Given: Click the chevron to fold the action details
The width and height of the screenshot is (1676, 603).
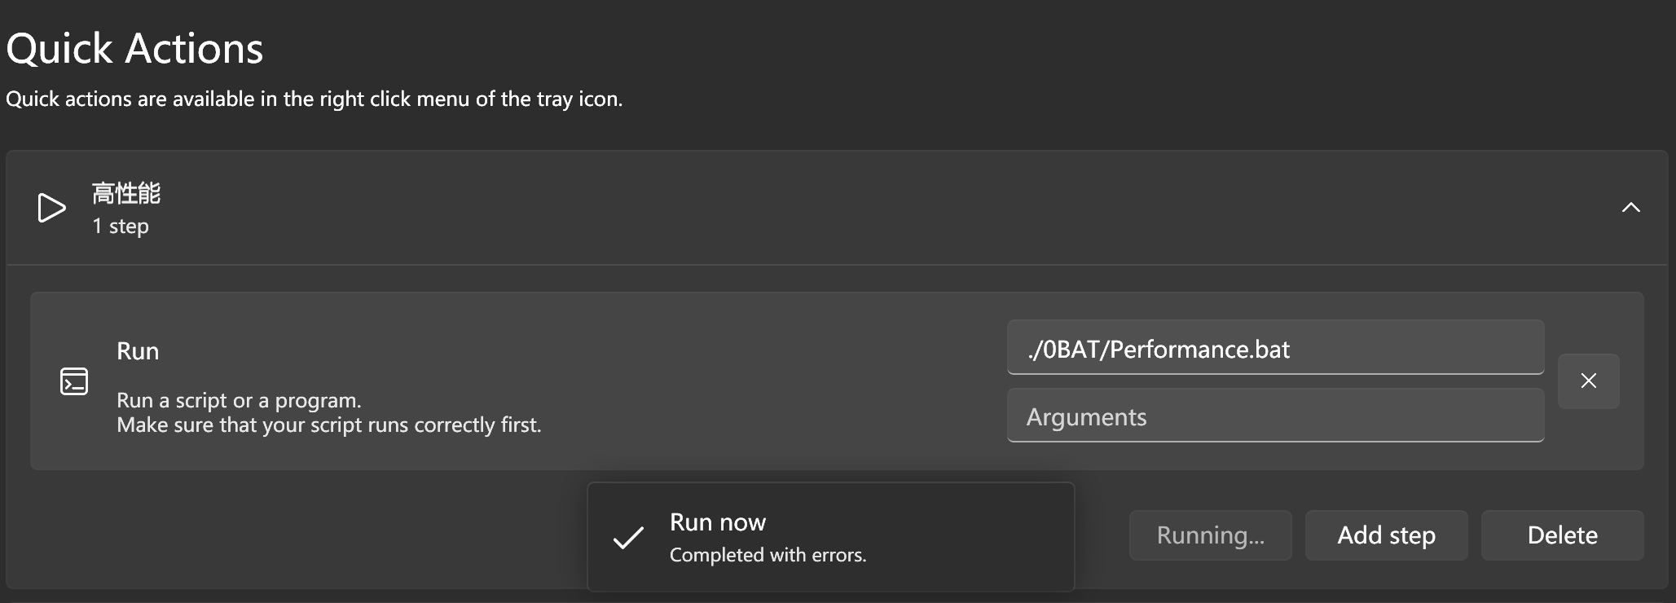Looking at the screenshot, I should (x=1631, y=208).
